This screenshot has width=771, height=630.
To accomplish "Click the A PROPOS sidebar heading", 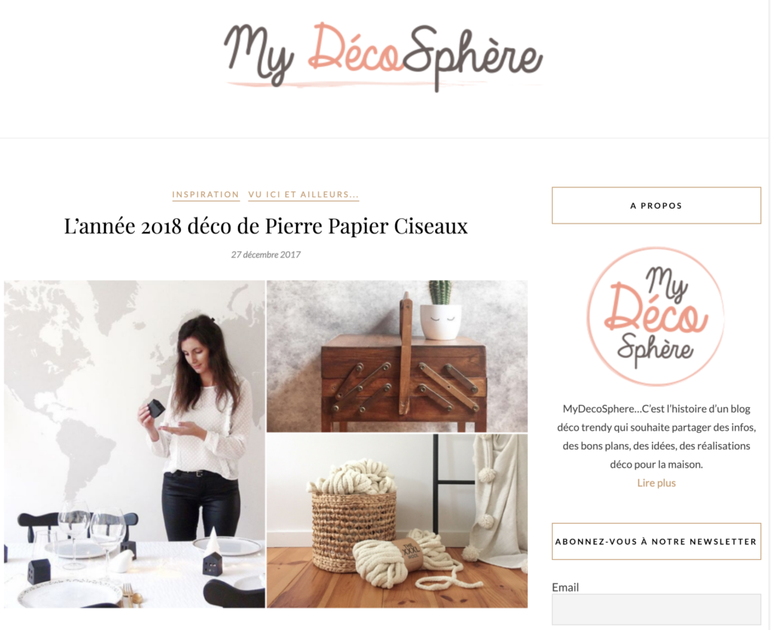I will [657, 205].
